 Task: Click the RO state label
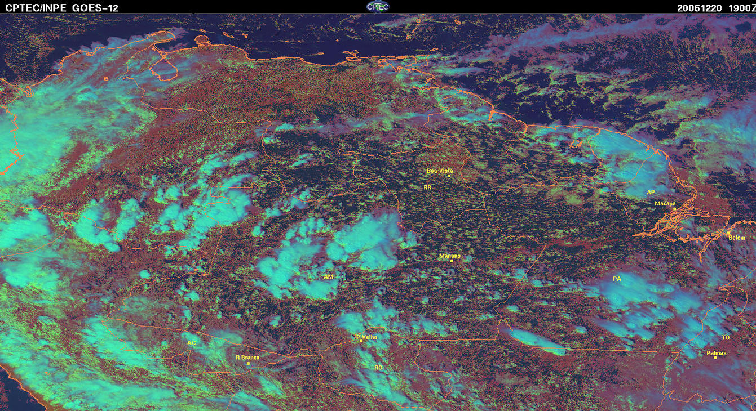tap(378, 367)
